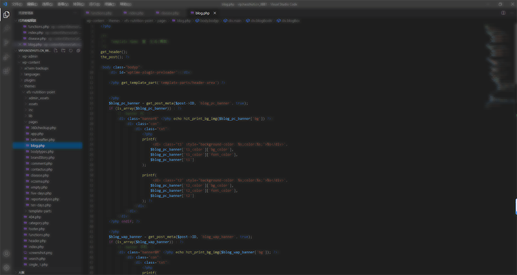Expand the admin_assets folder
This screenshot has width=517, height=275.
click(39, 98)
